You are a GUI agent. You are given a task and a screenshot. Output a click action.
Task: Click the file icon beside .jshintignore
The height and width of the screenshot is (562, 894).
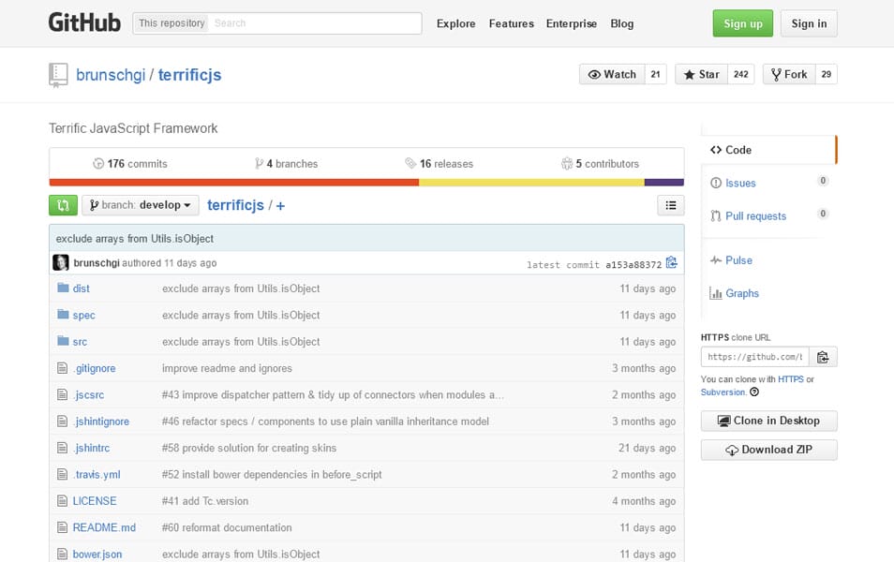(62, 421)
